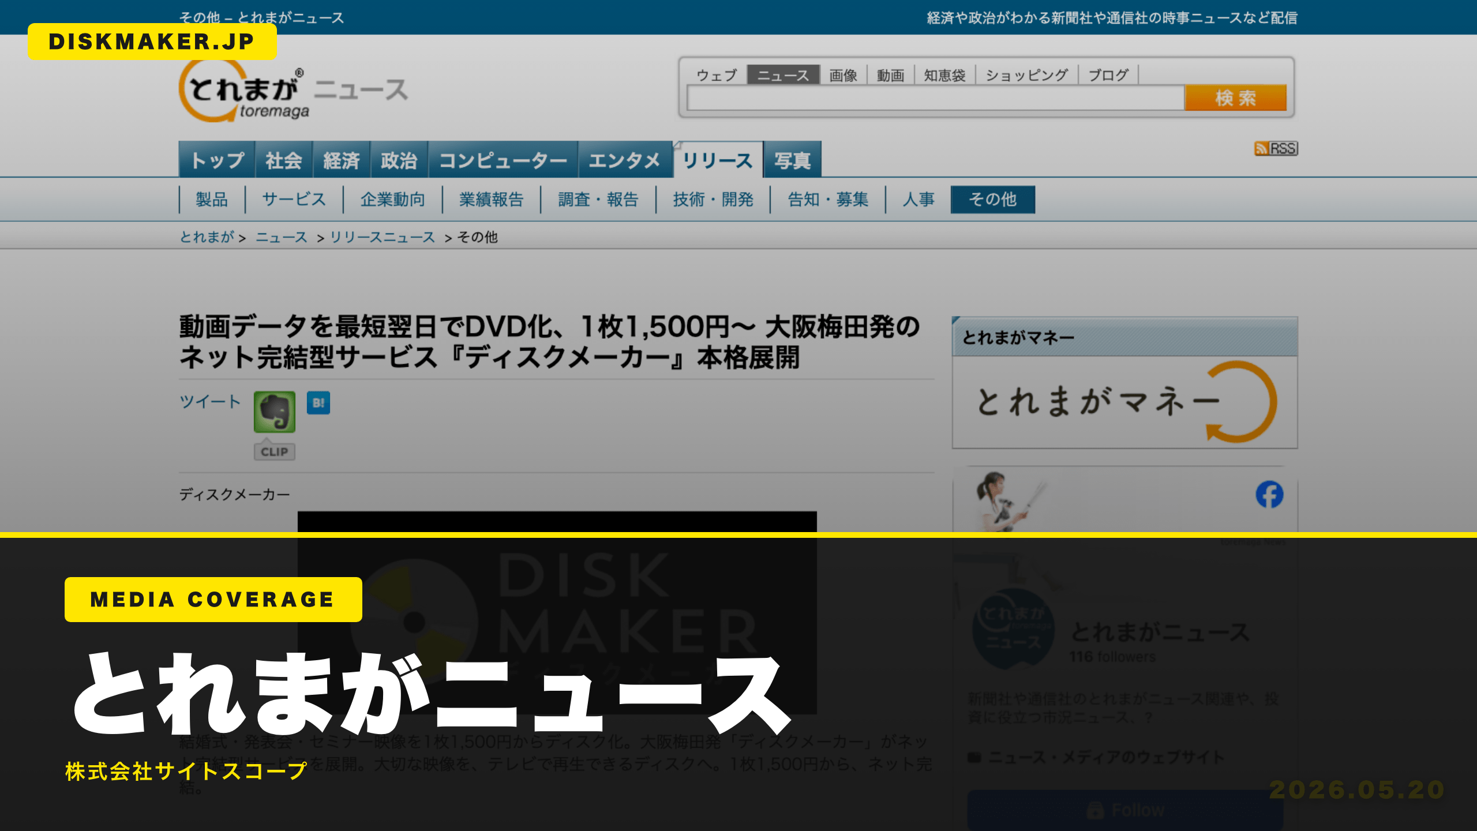1477x831 pixels.
Task: Open the 経済 navigation tab
Action: 342,160
